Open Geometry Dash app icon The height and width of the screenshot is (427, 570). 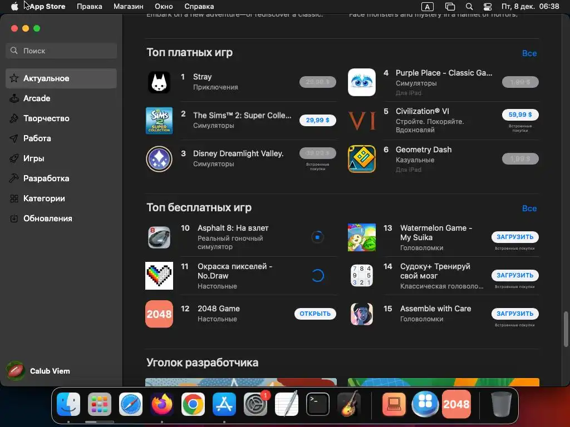pos(361,159)
